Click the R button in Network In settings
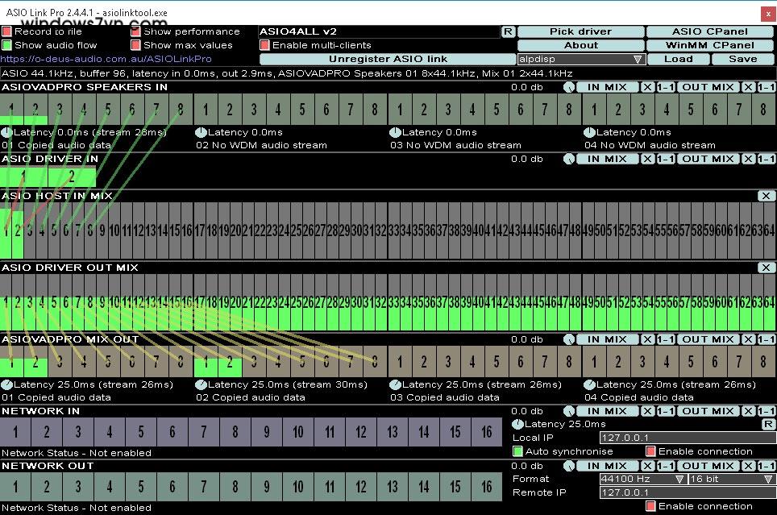Image resolution: width=777 pixels, height=515 pixels. click(768, 424)
